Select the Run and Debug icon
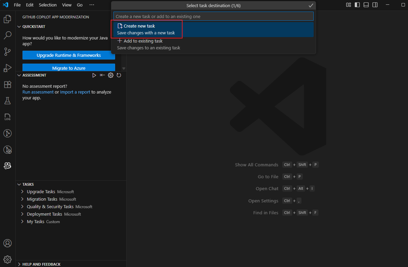The height and width of the screenshot is (267, 408). tap(7, 68)
